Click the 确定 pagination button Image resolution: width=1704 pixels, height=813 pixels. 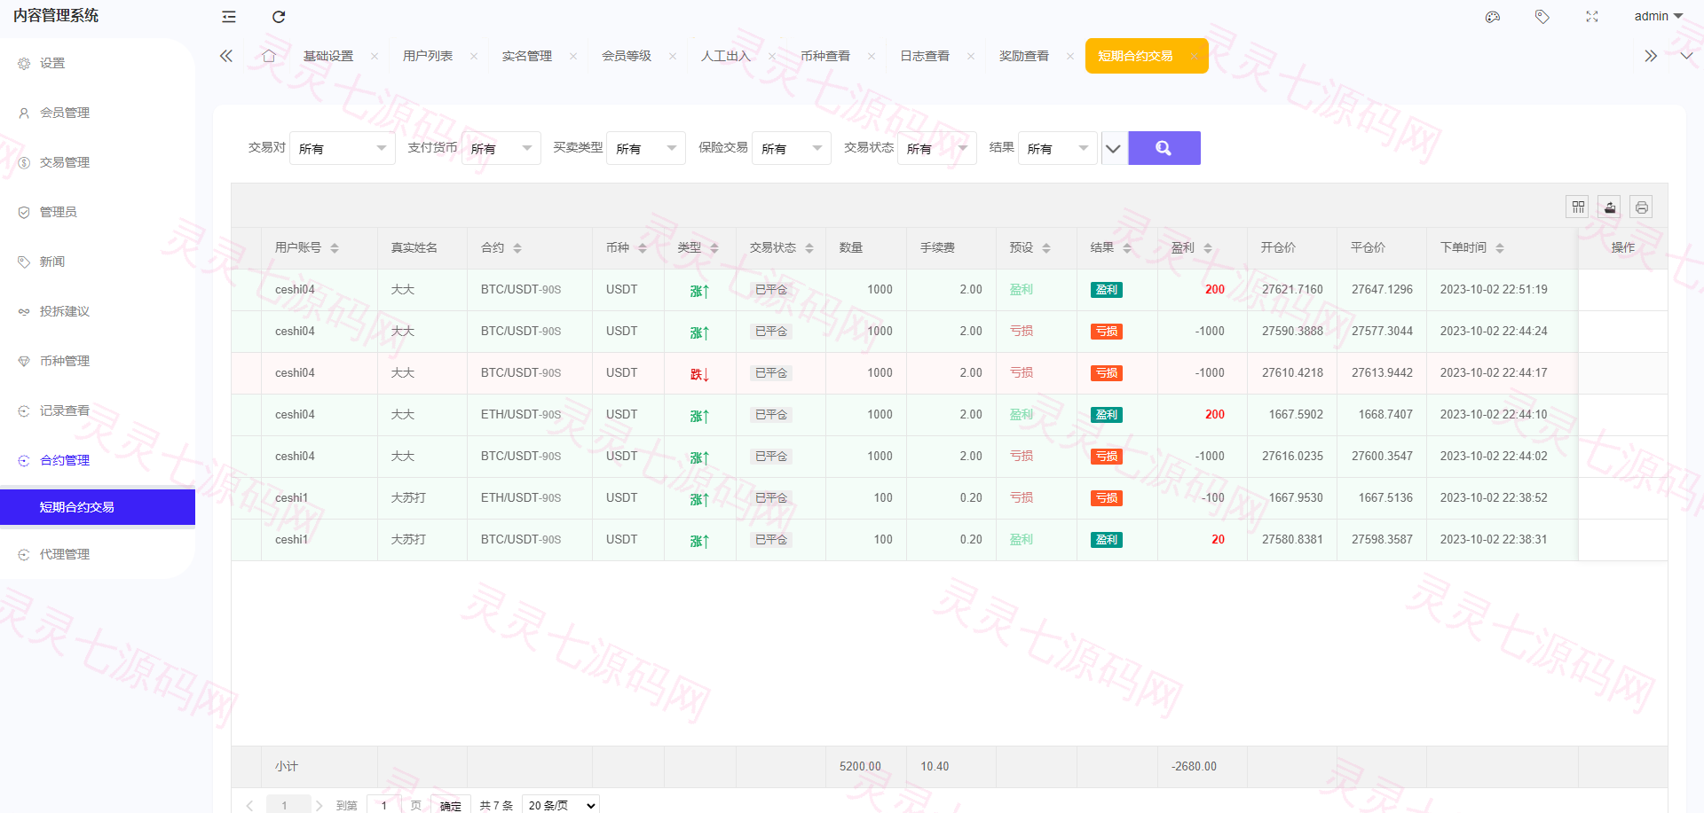click(451, 805)
